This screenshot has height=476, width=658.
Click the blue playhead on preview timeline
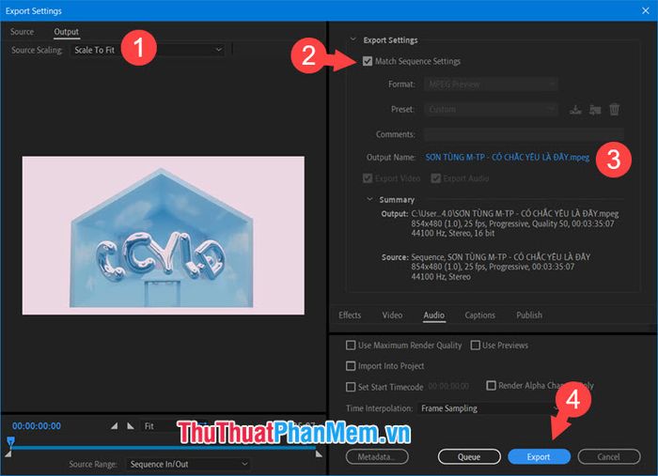(10, 441)
